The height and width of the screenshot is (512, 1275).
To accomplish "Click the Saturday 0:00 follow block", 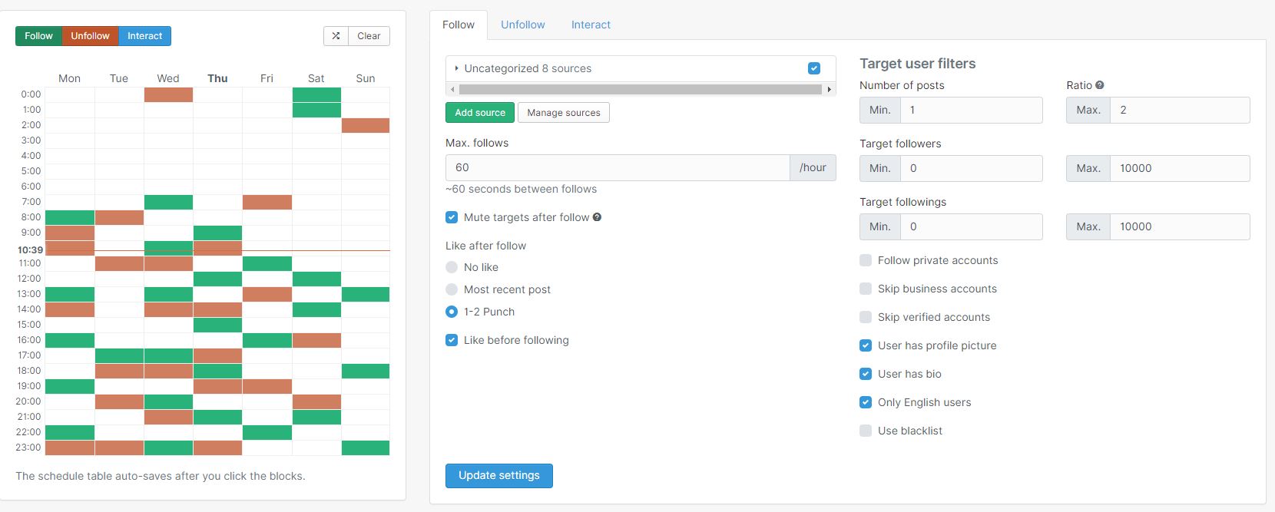I will pyautogui.click(x=316, y=94).
